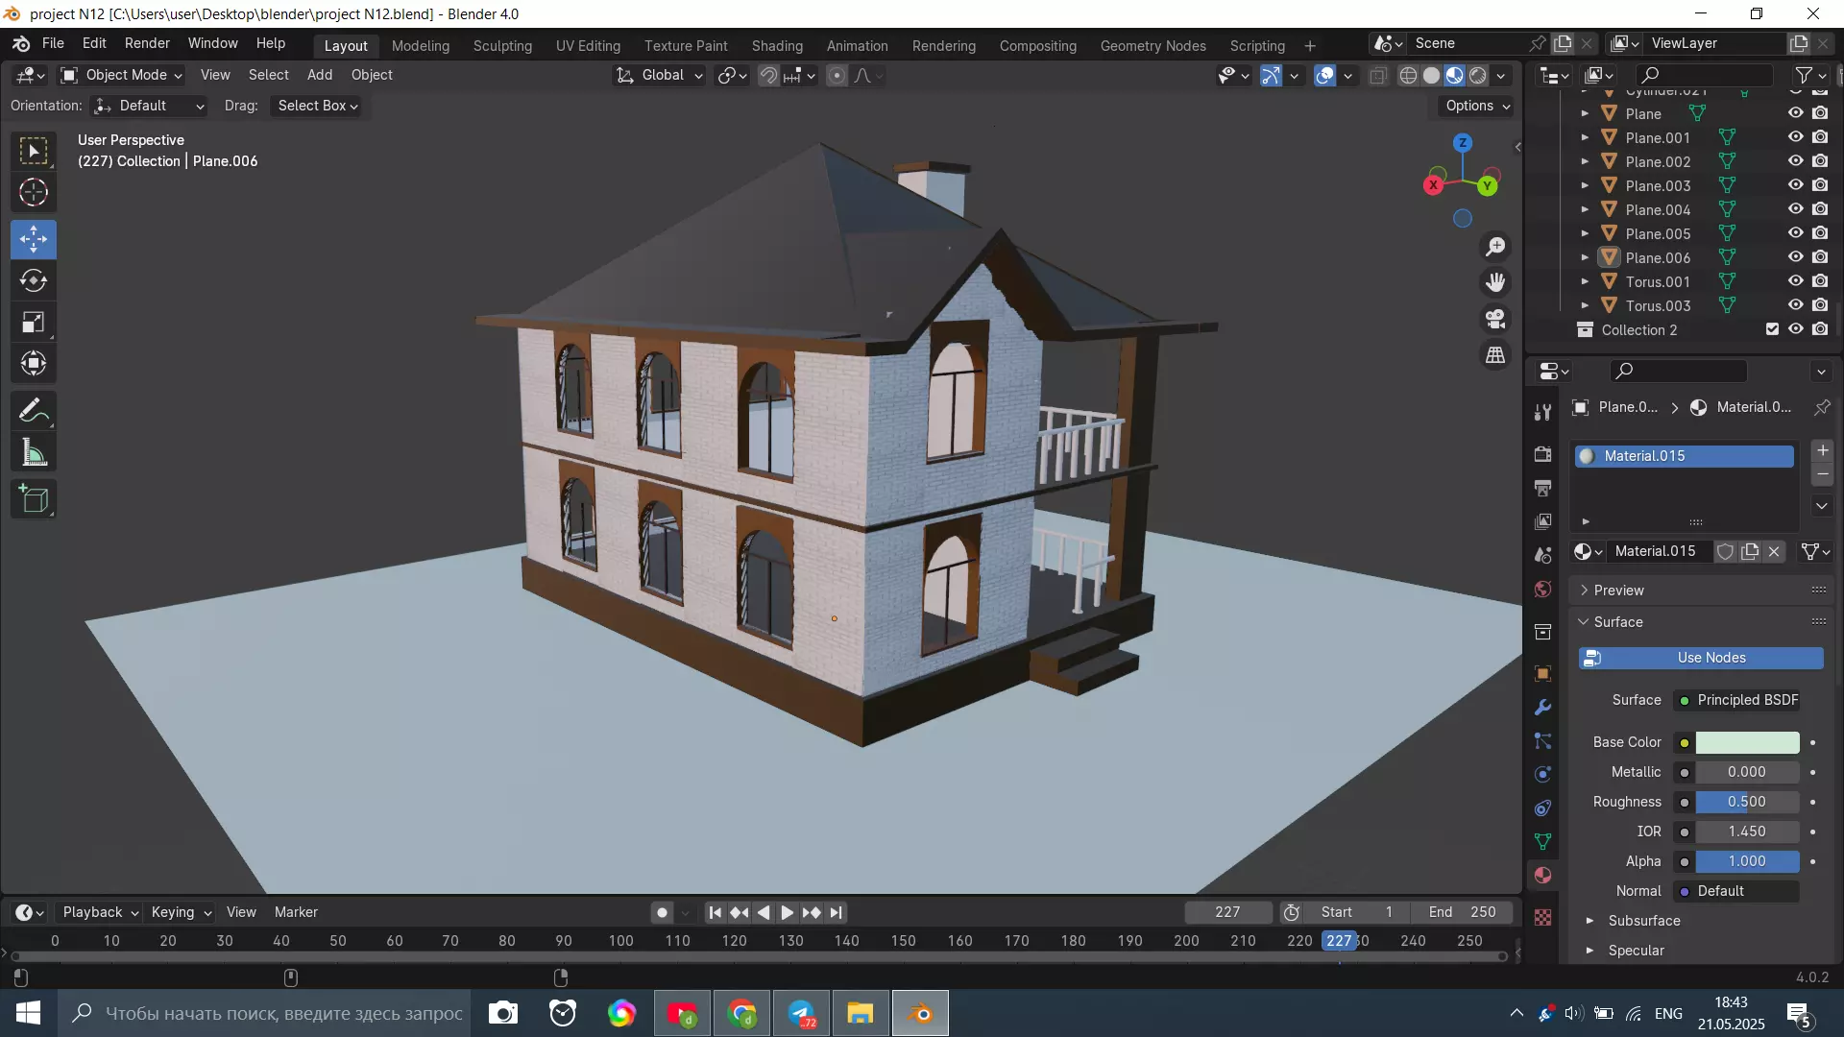Adjust the Roughness slider
This screenshot has height=1037, width=1844.
(1747, 802)
